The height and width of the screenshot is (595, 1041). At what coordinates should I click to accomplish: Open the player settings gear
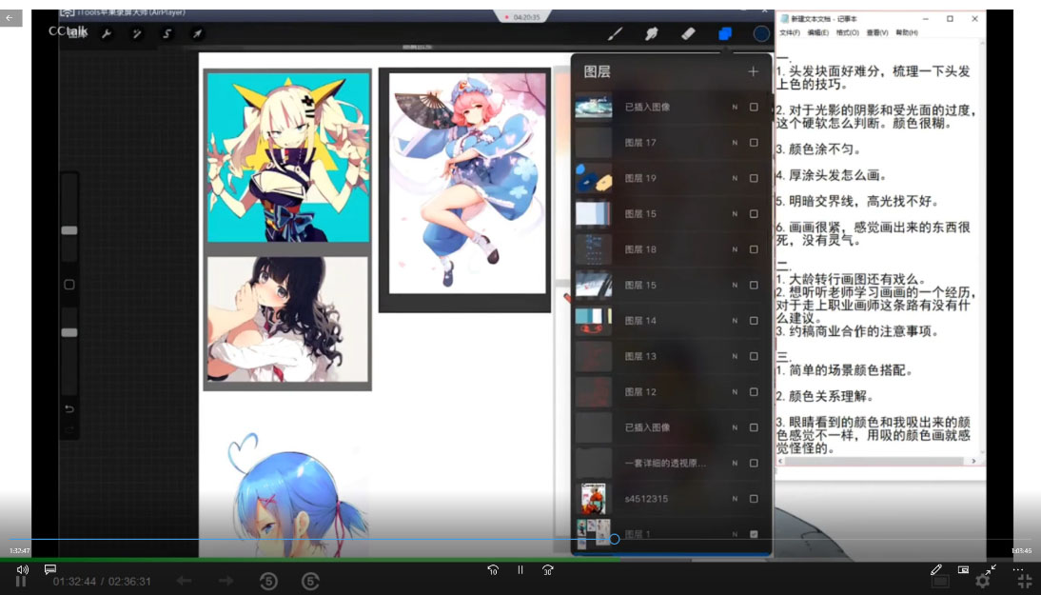[x=983, y=581]
